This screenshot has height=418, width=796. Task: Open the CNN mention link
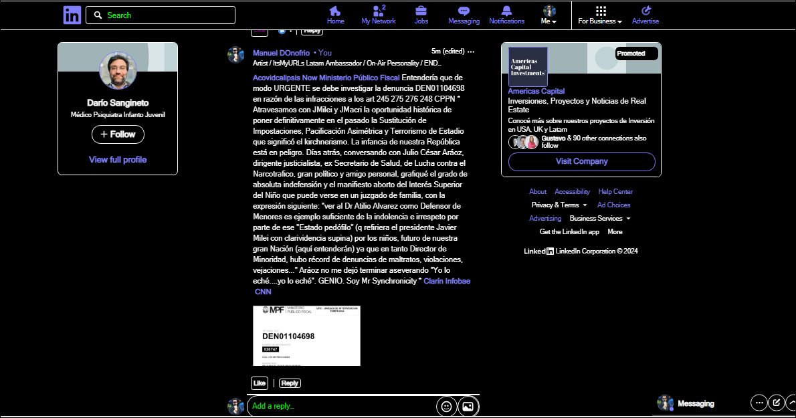pyautogui.click(x=263, y=292)
